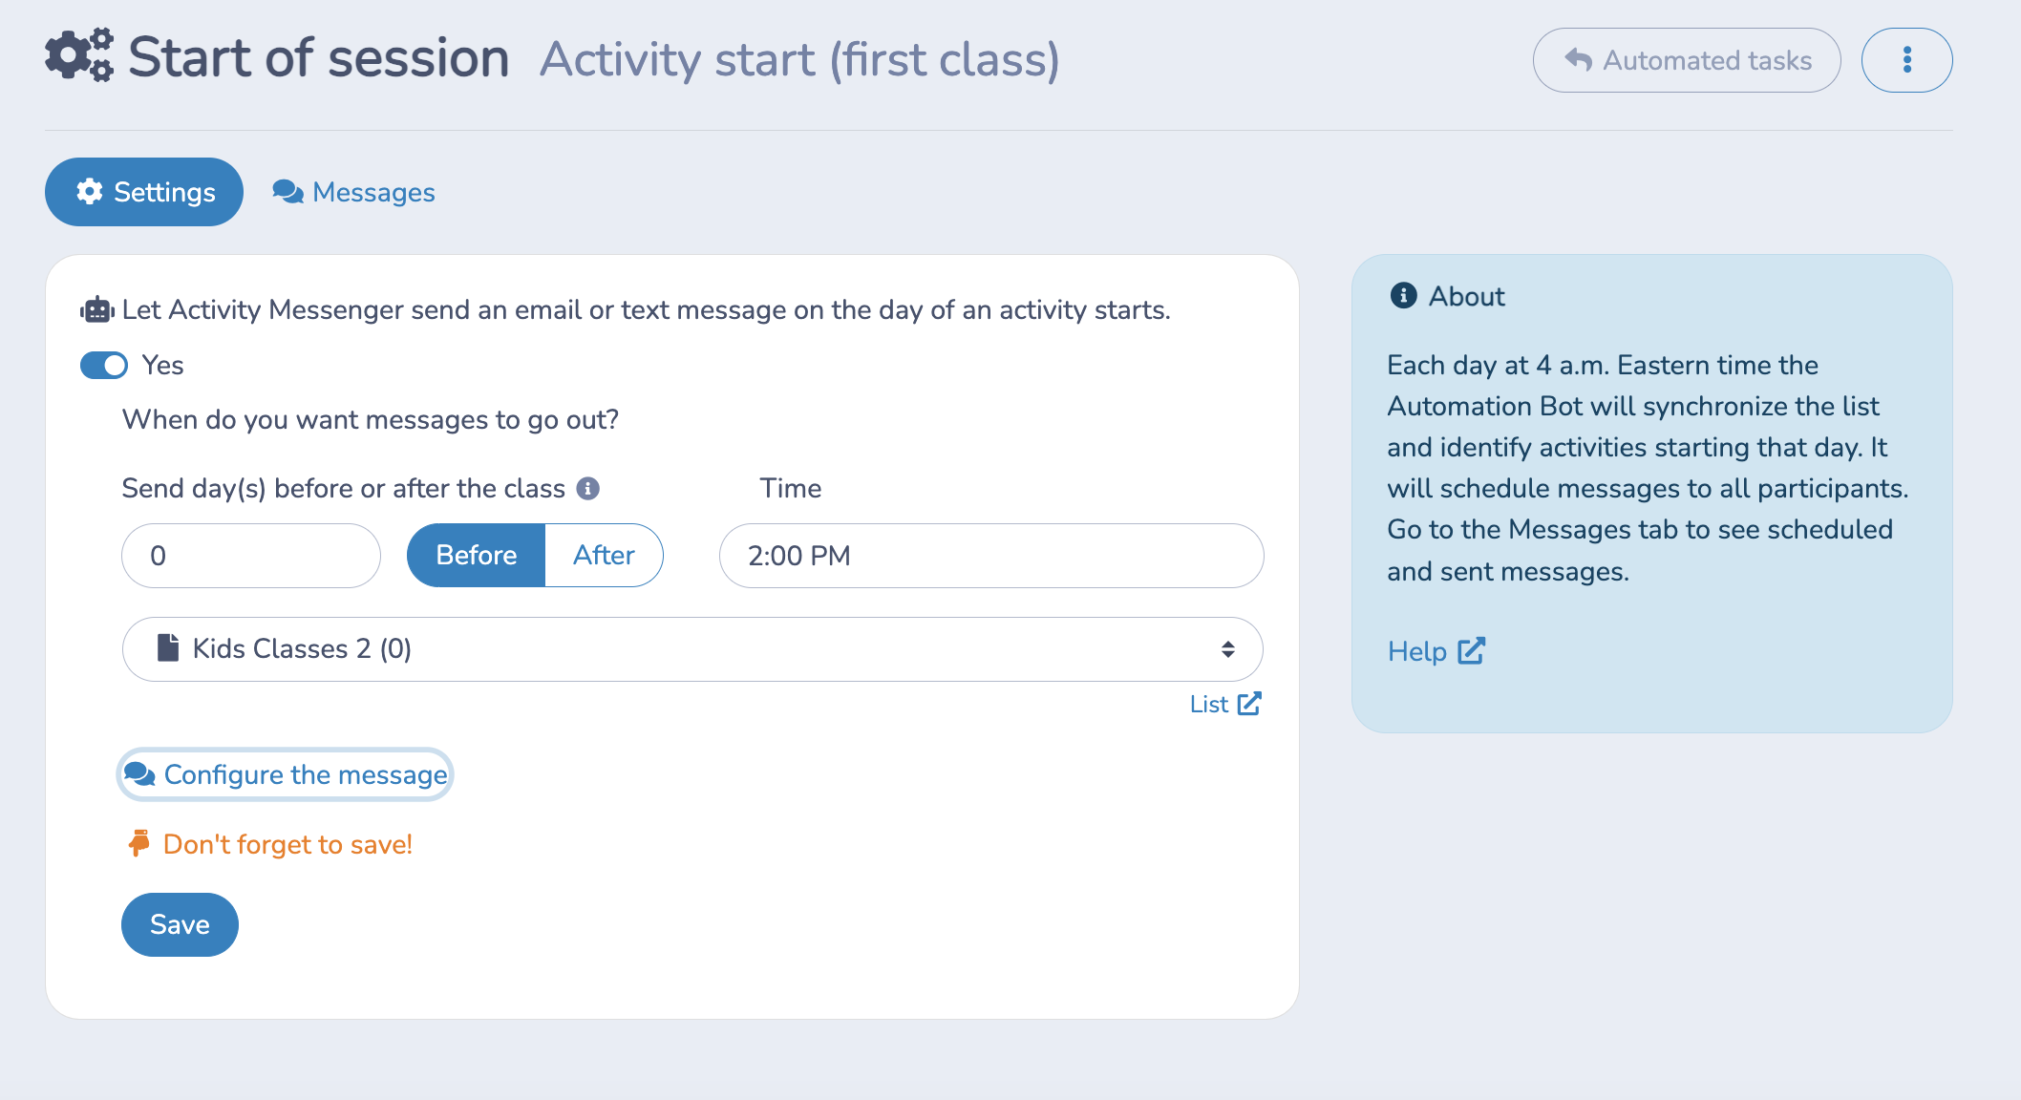Select the Settings tab
The width and height of the screenshot is (2021, 1100).
click(x=144, y=192)
